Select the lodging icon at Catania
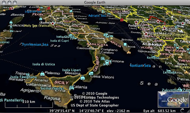Screen dimensions: 190x113 tap(71, 88)
